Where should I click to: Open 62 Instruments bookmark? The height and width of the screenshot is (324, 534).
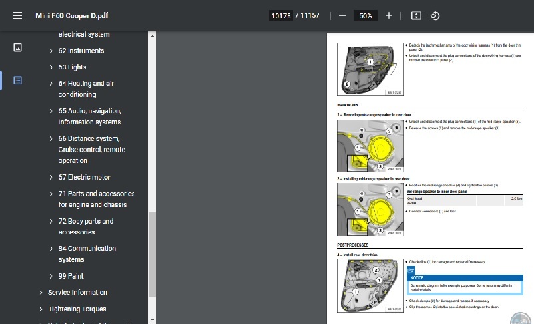click(81, 51)
